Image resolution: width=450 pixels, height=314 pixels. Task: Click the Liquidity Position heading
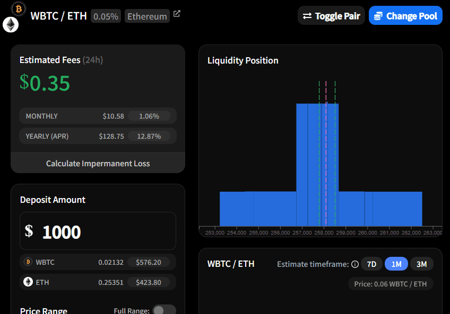(243, 60)
